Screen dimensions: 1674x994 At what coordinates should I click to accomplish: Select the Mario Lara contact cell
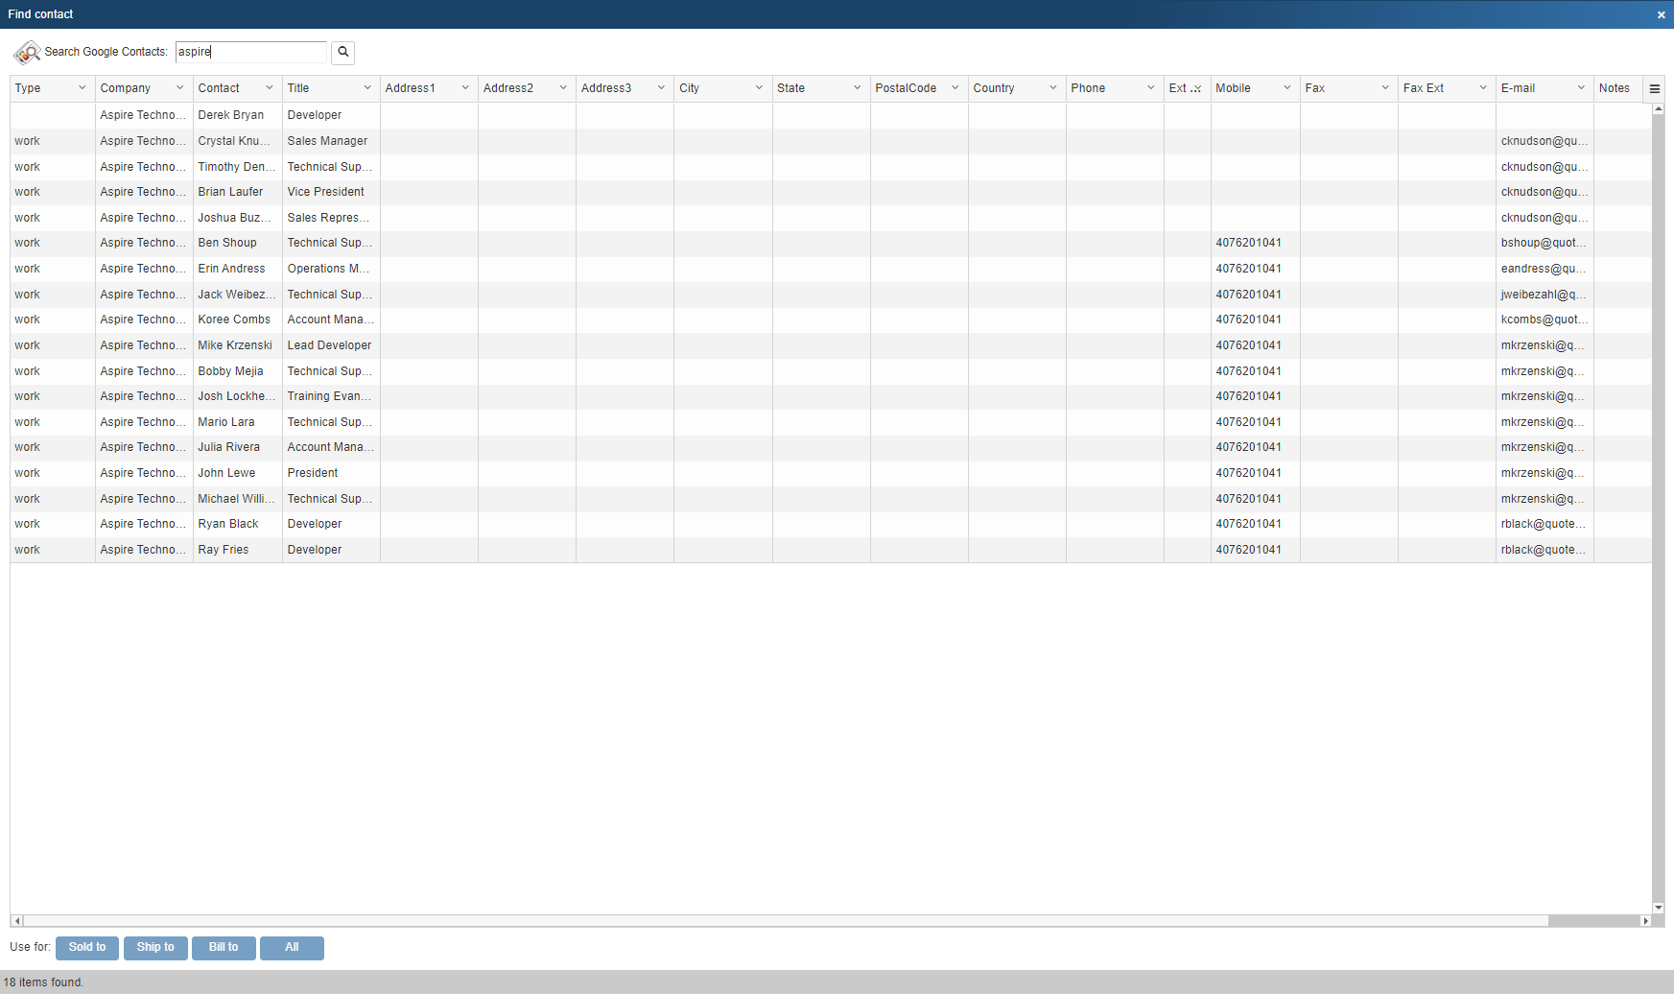tap(237, 422)
